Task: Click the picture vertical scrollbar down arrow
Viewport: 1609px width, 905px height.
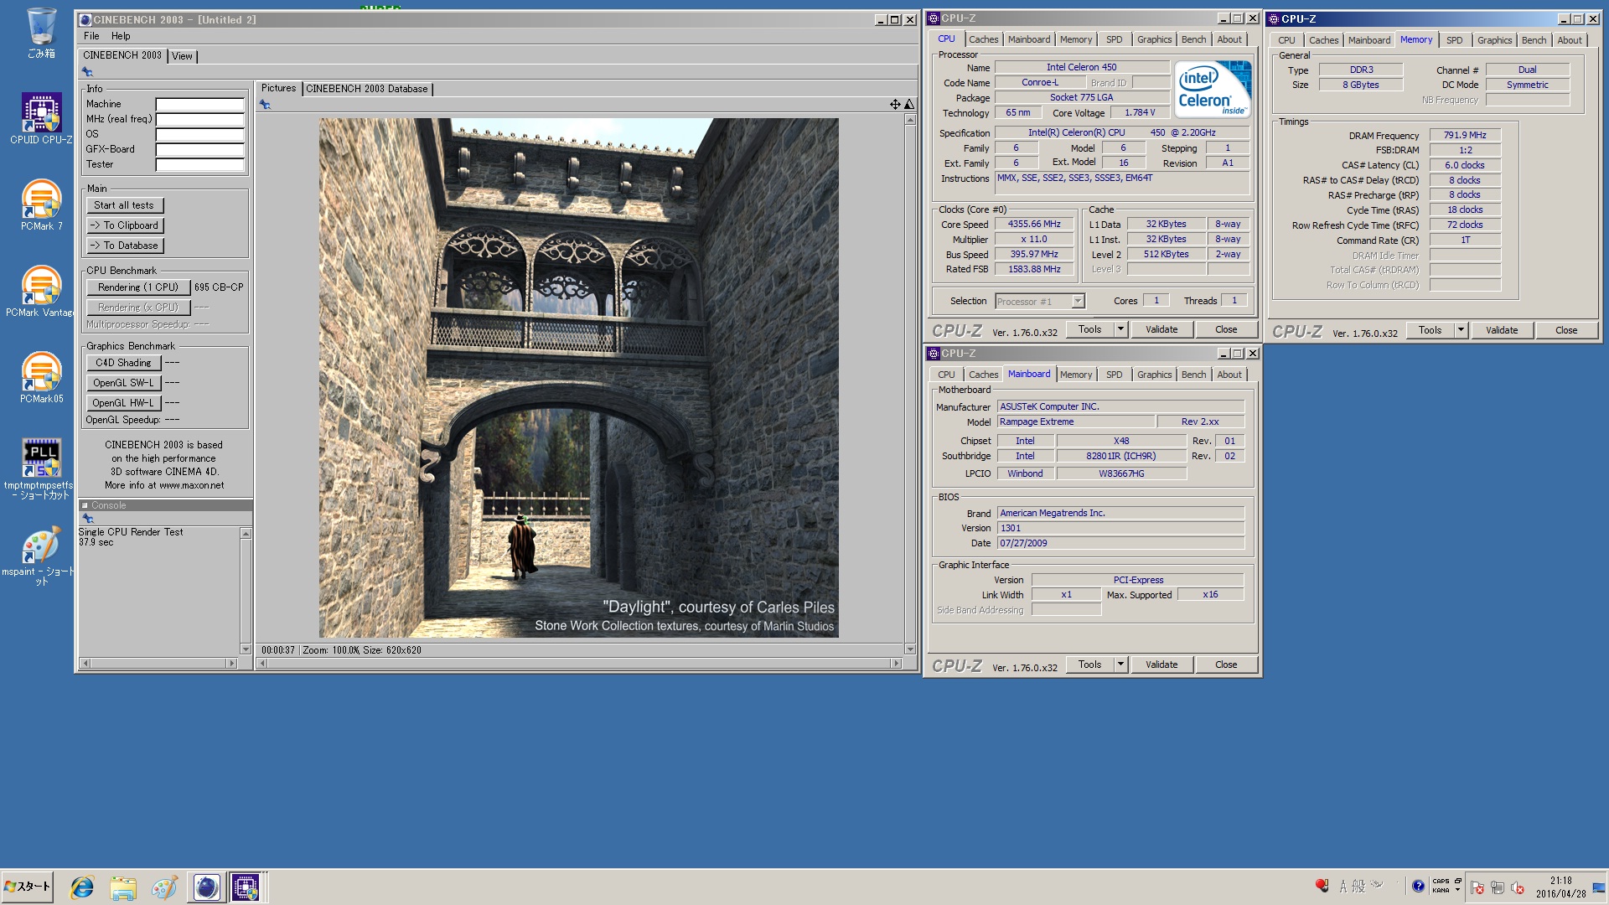Action: coord(910,649)
